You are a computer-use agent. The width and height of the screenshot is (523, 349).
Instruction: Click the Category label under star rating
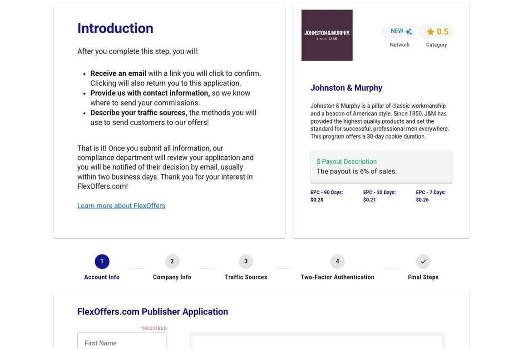436,45
